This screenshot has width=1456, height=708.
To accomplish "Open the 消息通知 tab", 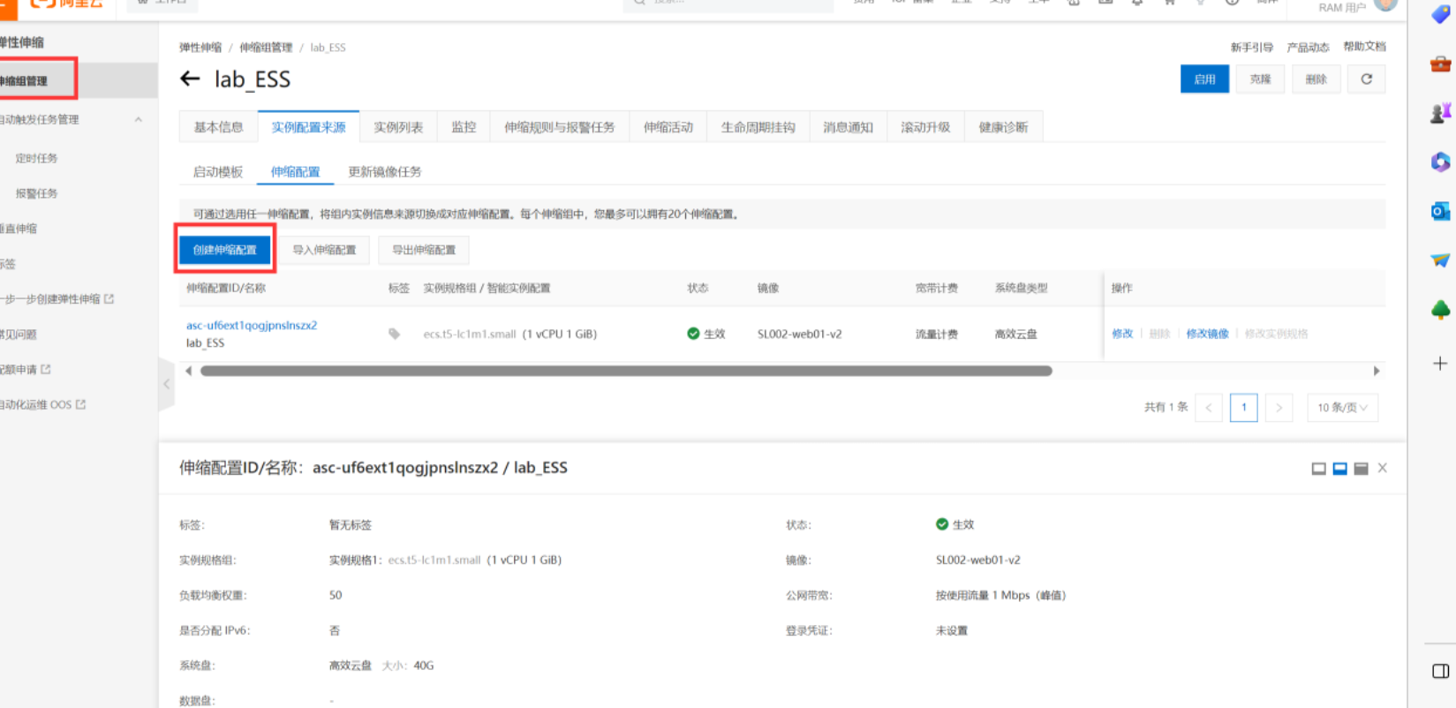I will (848, 127).
